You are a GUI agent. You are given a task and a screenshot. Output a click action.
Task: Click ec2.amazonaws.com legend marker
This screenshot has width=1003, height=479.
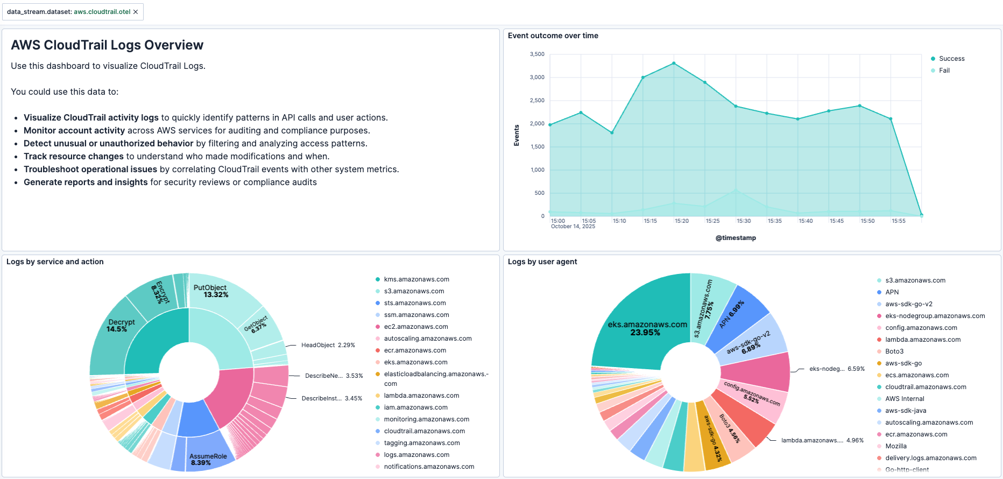pyautogui.click(x=378, y=327)
